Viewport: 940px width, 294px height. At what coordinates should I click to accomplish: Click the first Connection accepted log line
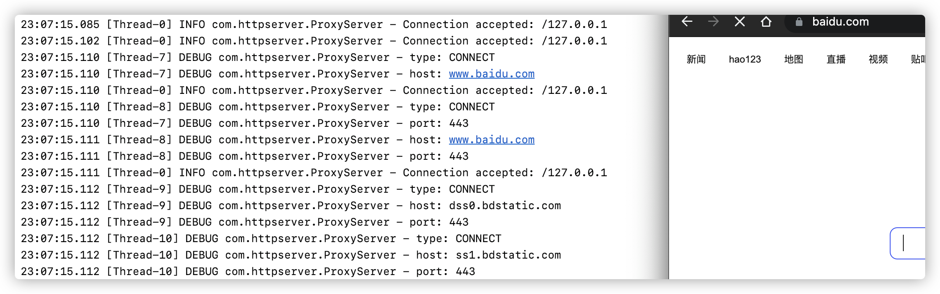coord(314,25)
